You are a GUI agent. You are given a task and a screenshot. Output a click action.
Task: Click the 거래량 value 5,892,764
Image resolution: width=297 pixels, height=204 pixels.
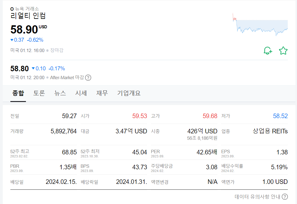[64, 131]
